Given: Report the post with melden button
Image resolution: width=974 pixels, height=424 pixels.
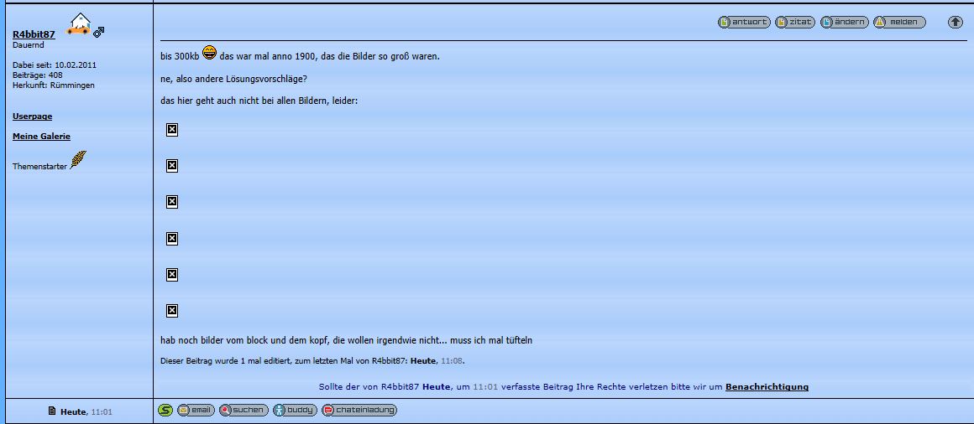Looking at the screenshot, I should 898,23.
